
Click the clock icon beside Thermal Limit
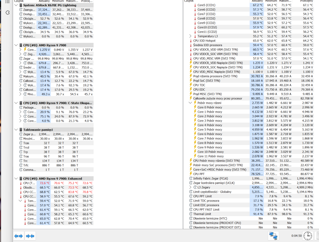191,214
